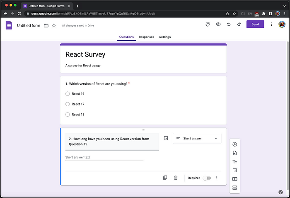The image size is (290, 198).
Task: Expand the tab search chevron
Action: (x=285, y=6)
